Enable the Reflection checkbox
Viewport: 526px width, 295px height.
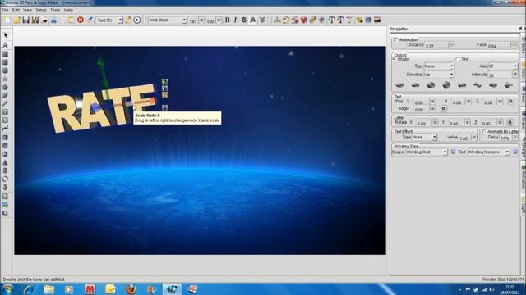click(x=395, y=39)
